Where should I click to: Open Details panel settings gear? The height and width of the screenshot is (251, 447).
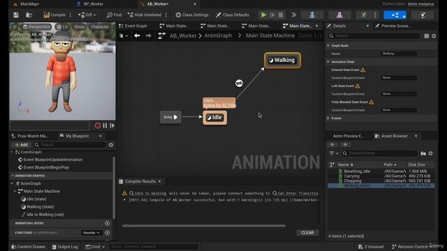coord(434,36)
